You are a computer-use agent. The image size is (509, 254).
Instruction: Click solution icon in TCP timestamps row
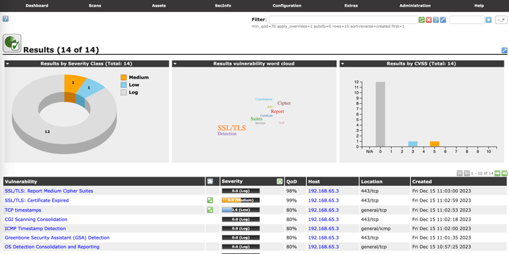(x=210, y=210)
